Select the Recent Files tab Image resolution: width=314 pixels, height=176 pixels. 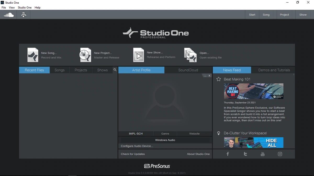click(x=34, y=70)
